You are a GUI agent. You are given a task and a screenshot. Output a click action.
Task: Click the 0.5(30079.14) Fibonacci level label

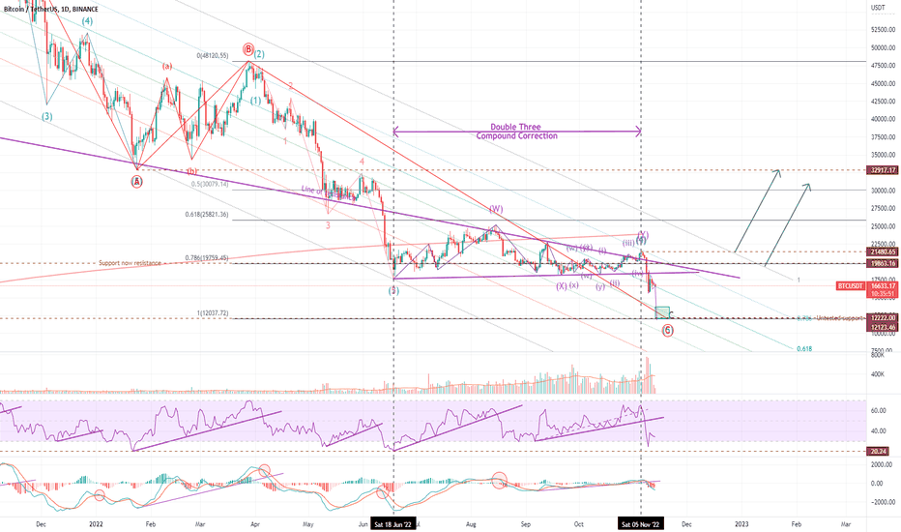[210, 184]
